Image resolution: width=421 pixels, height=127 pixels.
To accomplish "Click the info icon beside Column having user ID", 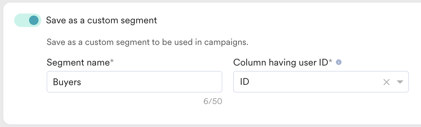I will 339,62.
